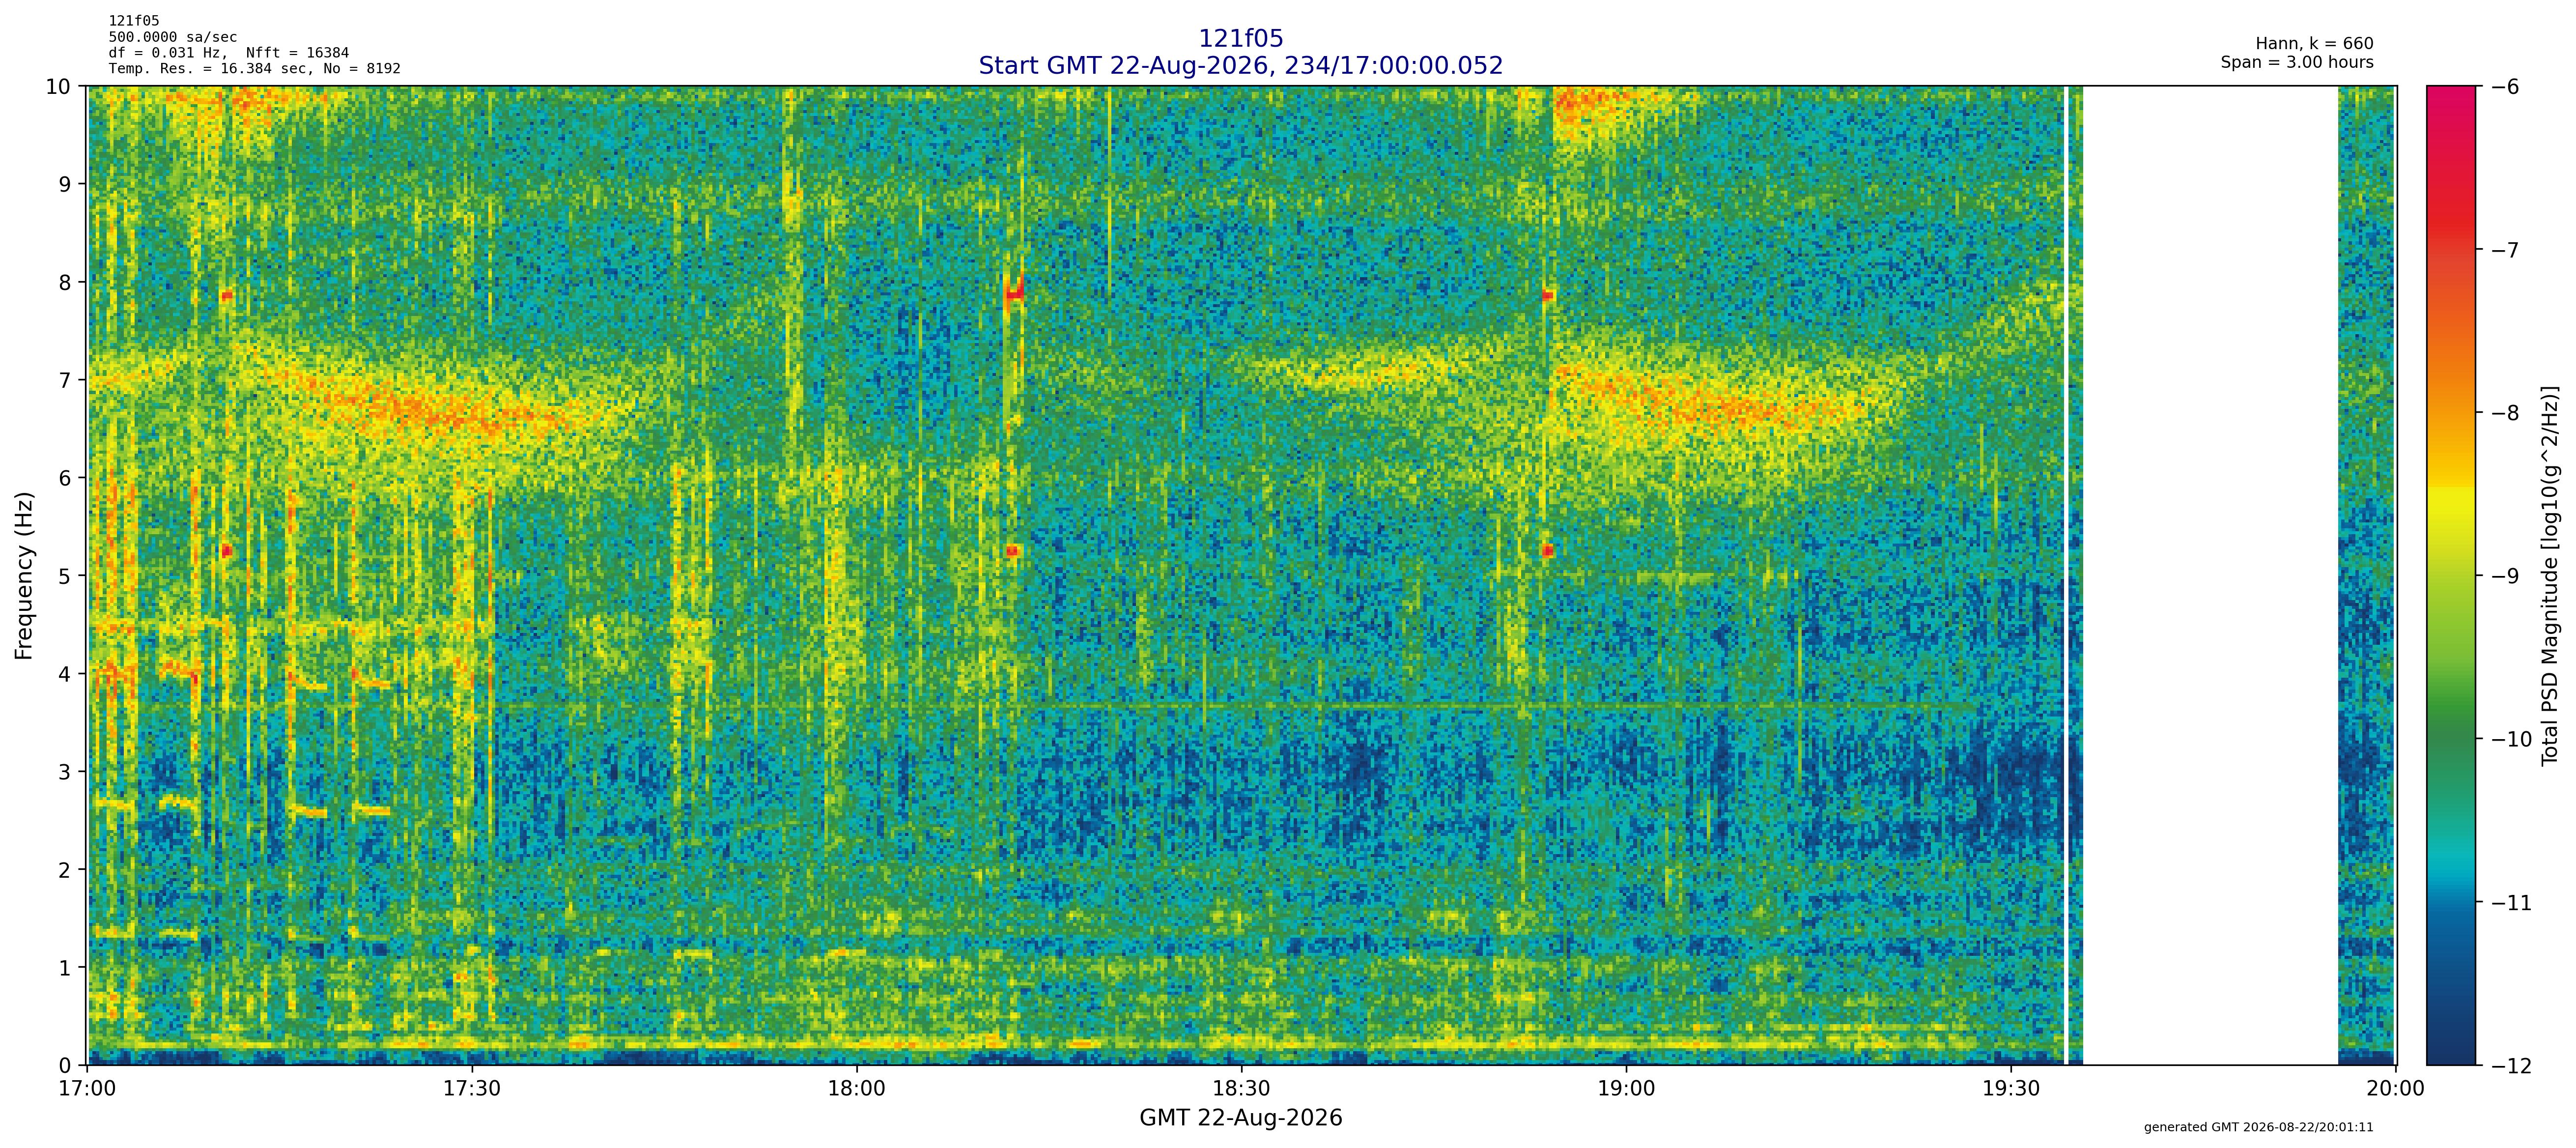Select frequency axis tick label '1'
The width and height of the screenshot is (2576, 1148).
tap(65, 968)
